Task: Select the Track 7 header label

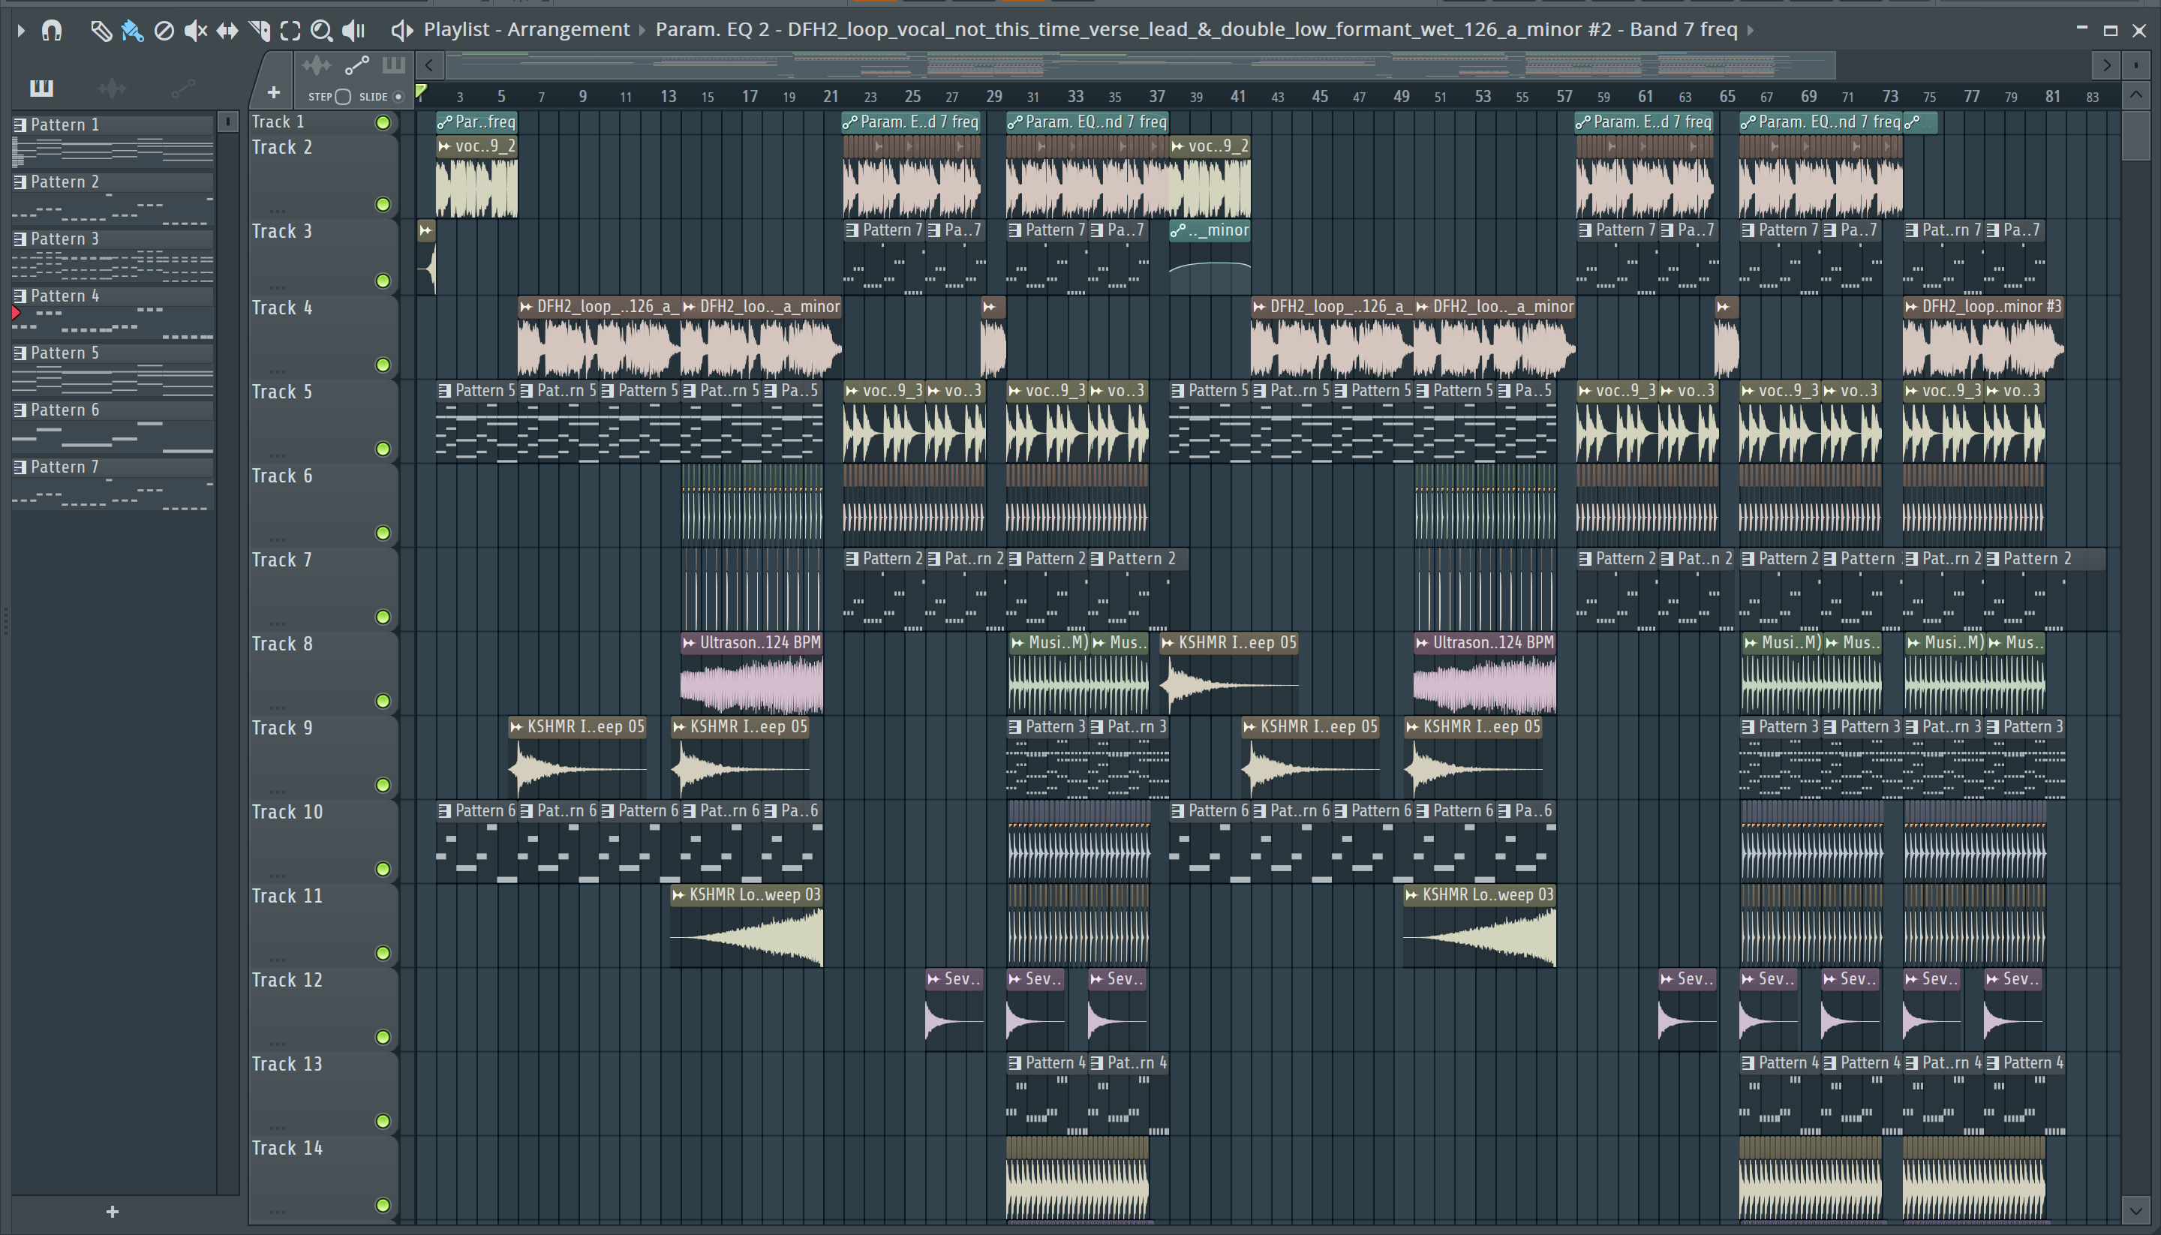Action: coord(282,560)
